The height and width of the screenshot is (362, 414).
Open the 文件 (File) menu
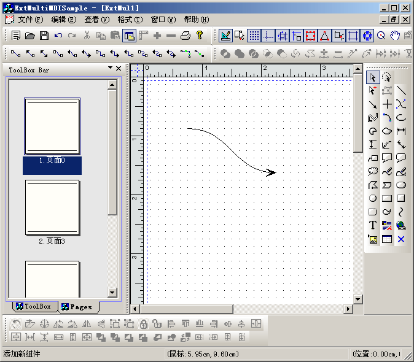(x=30, y=20)
